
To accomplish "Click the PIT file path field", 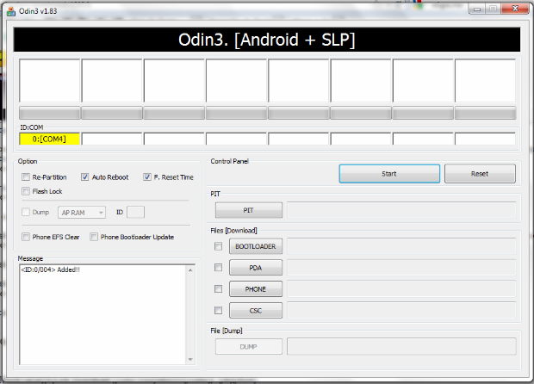I will (x=401, y=210).
